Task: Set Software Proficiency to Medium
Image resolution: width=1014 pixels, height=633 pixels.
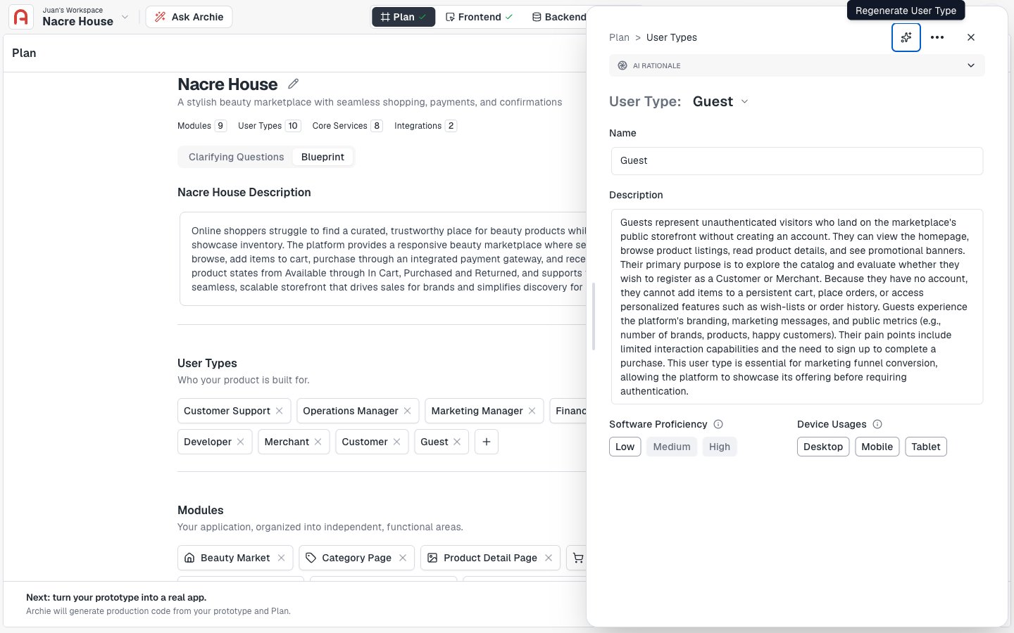Action: pos(672,447)
